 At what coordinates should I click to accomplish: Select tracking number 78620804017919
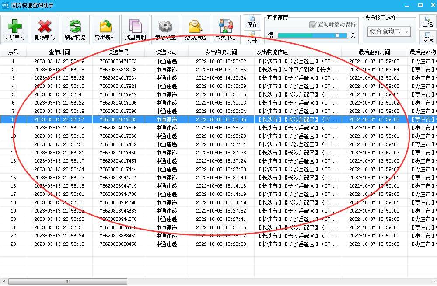pyautogui.click(x=119, y=94)
